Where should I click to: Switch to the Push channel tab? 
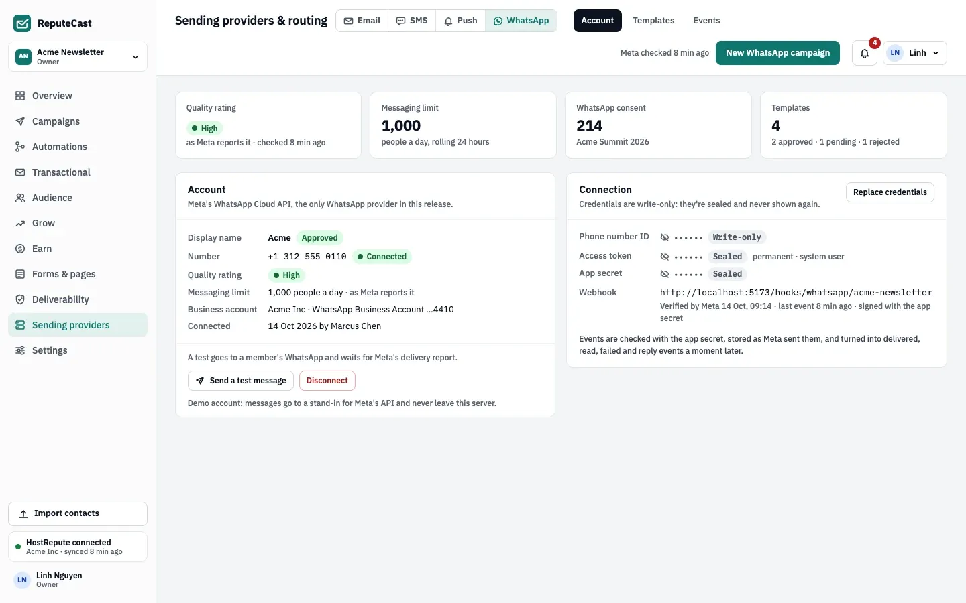click(461, 21)
